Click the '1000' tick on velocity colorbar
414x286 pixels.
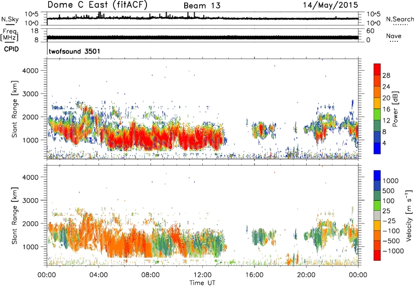pos(391,181)
